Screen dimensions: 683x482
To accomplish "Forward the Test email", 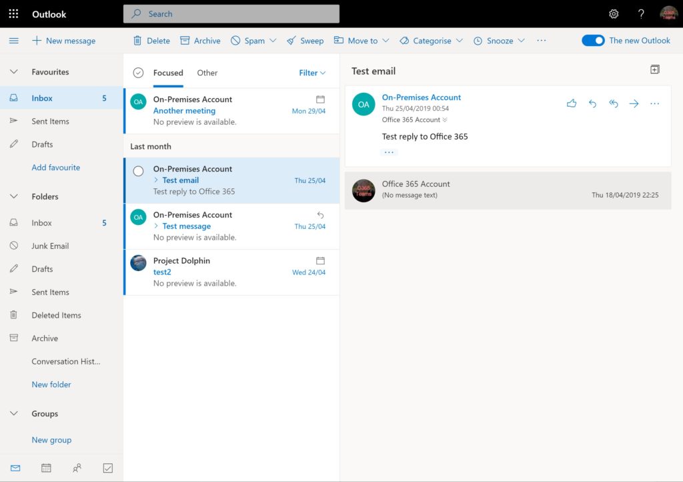I will point(634,103).
